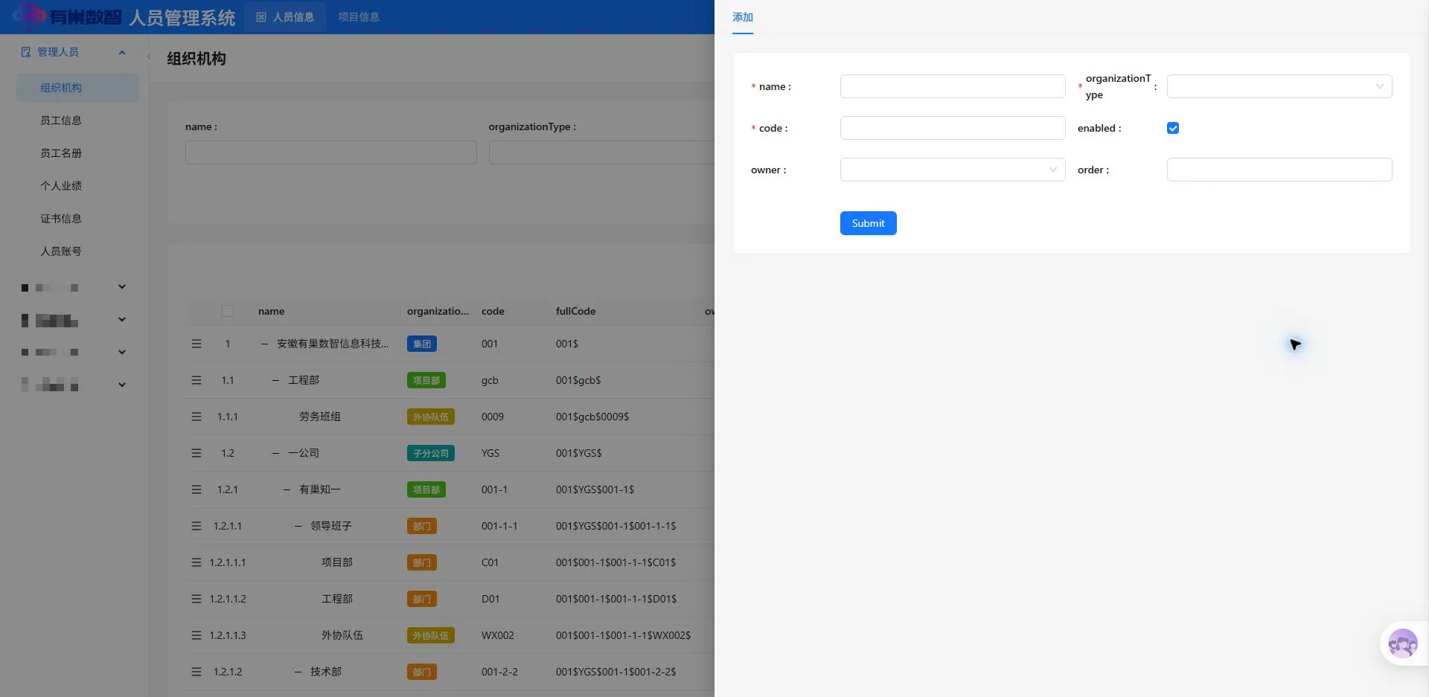Click code cell 'D01'
The height and width of the screenshot is (697, 1429).
[490, 599]
